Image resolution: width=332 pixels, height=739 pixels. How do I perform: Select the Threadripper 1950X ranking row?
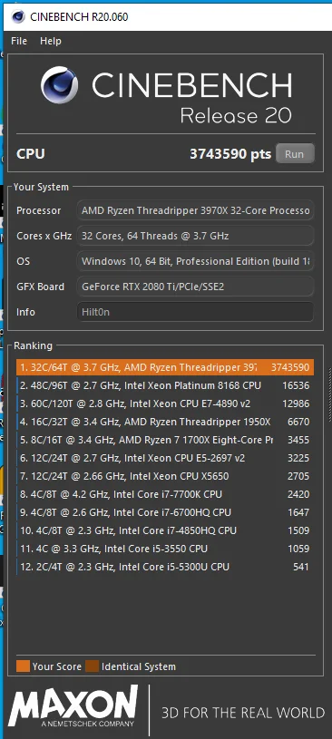[x=165, y=422]
